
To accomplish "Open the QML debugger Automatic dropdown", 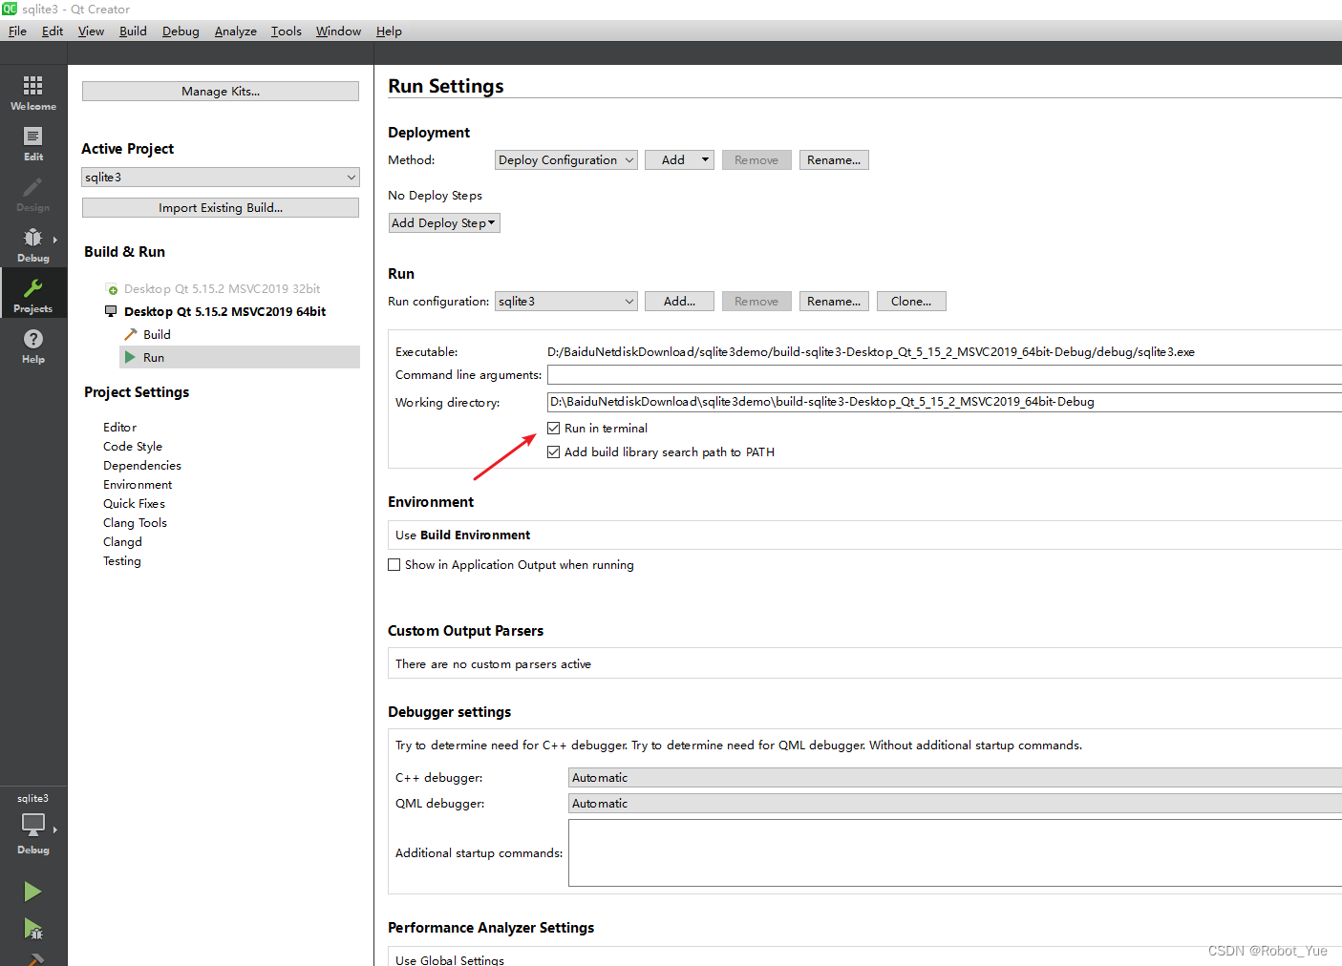I will 955,803.
